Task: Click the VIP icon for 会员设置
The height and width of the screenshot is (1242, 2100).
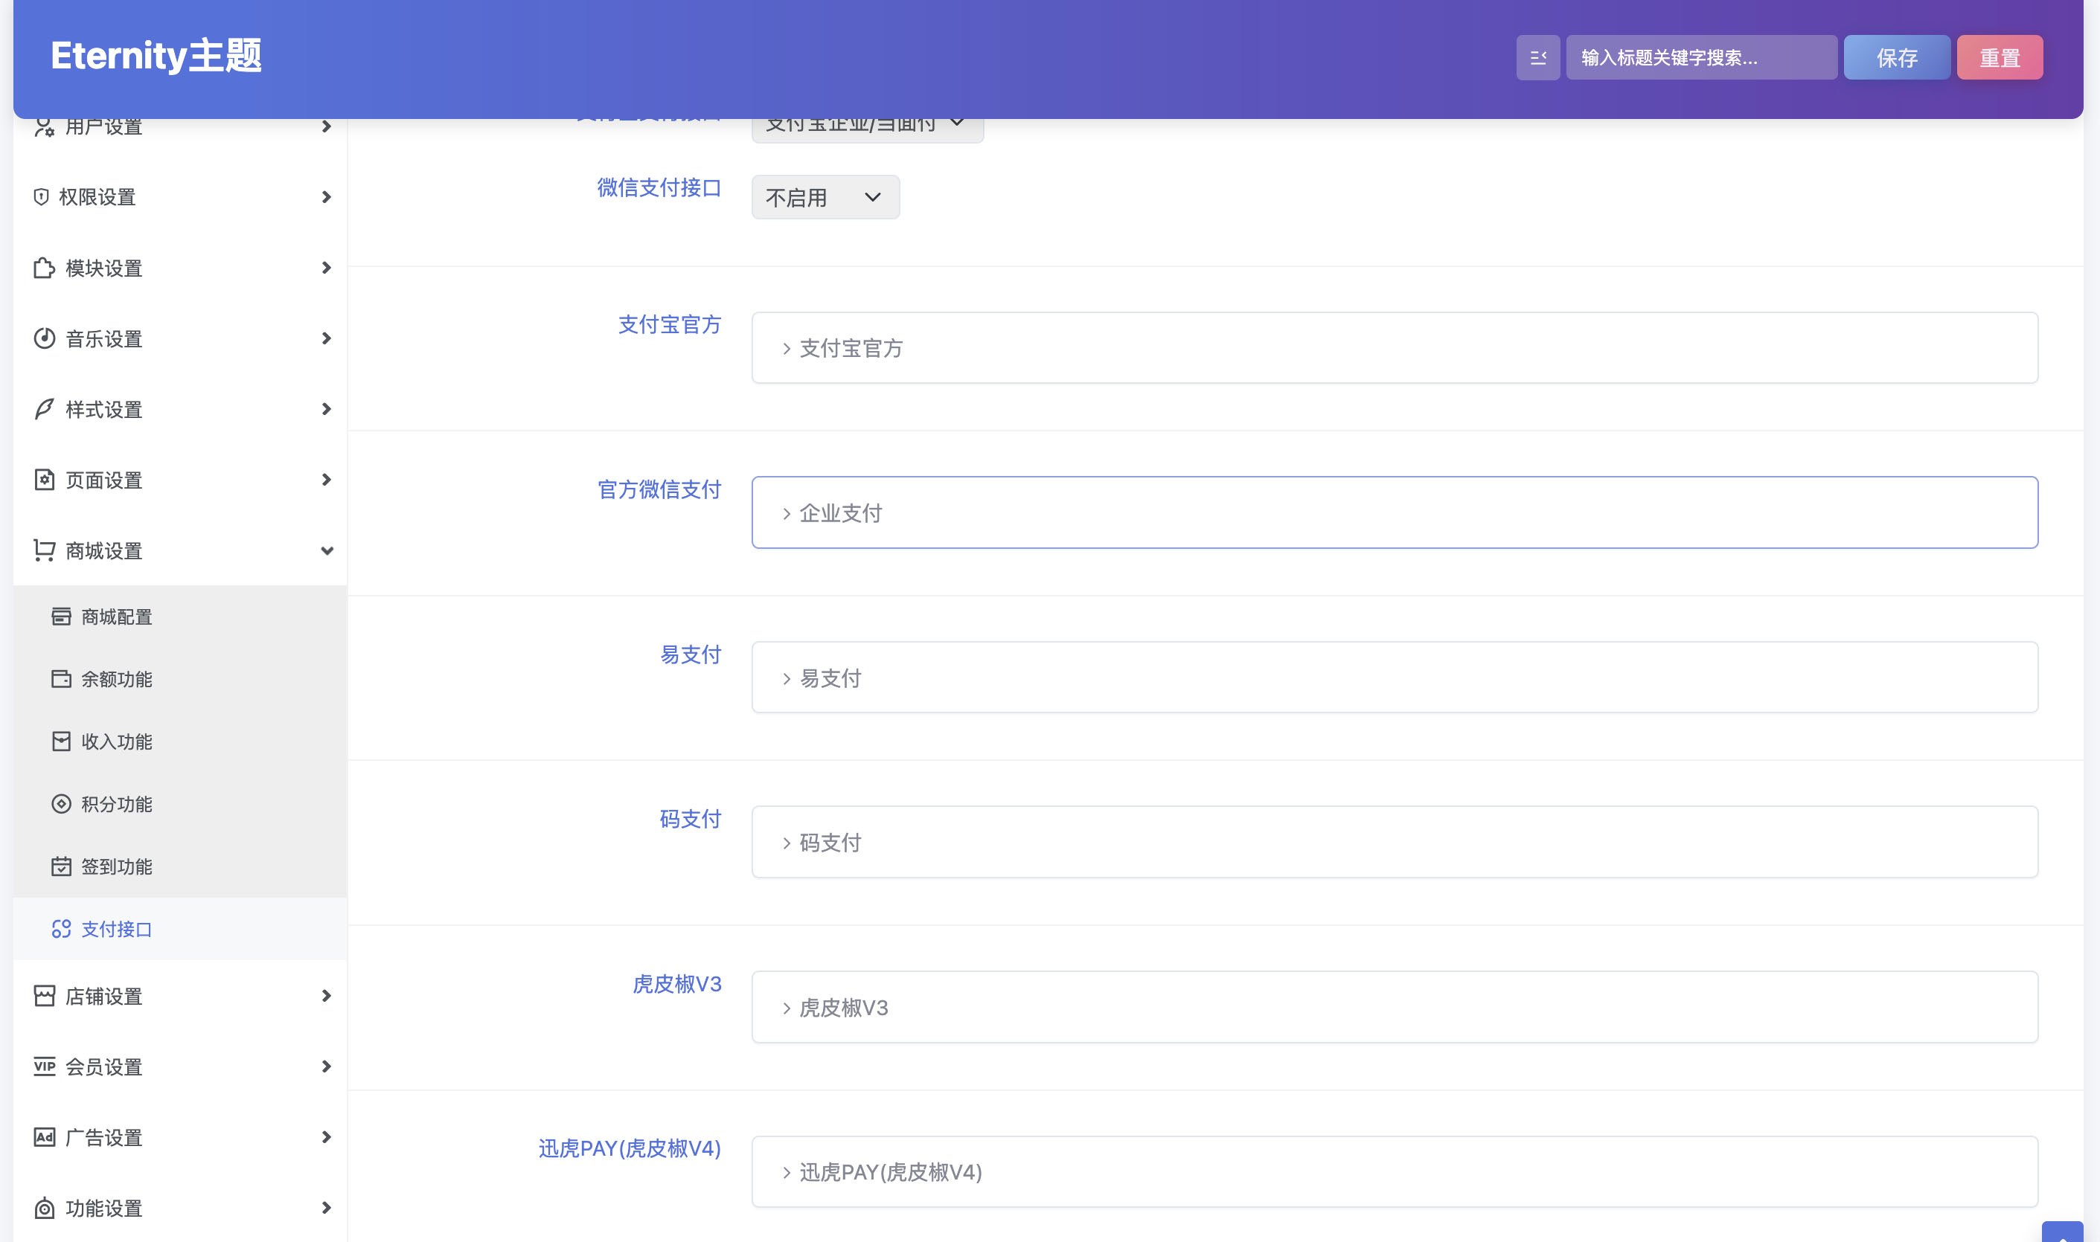Action: pyautogui.click(x=45, y=1066)
